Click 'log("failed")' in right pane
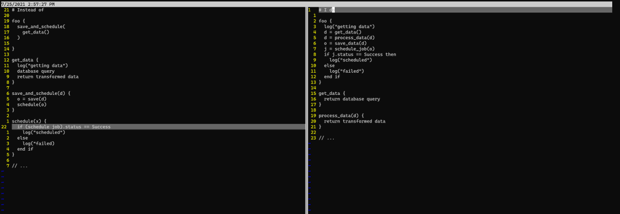Image resolution: width=620 pixels, height=214 pixels. click(x=347, y=71)
